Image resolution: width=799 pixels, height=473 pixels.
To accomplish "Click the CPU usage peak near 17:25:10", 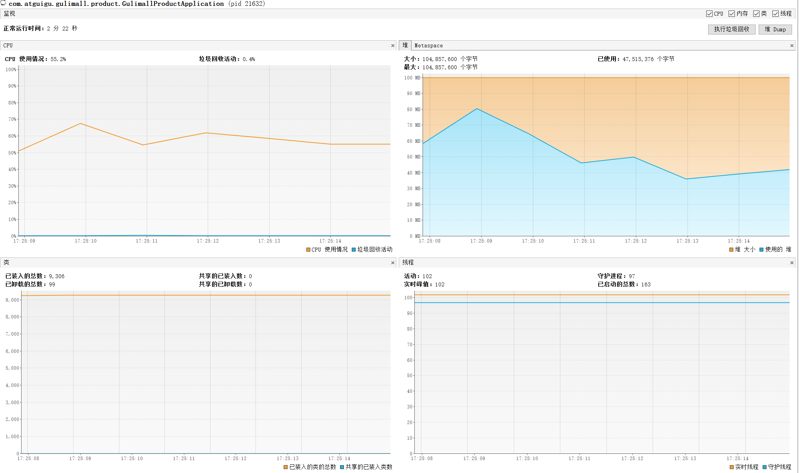I will click(x=81, y=124).
